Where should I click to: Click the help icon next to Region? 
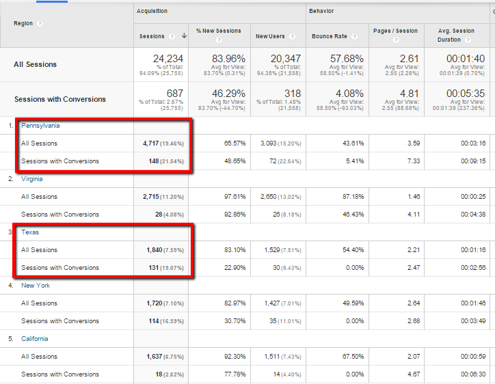point(40,23)
